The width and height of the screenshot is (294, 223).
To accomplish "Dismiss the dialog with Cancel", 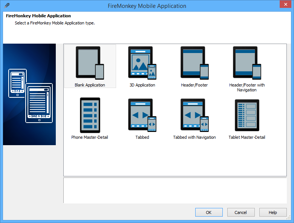I will [241, 212].
